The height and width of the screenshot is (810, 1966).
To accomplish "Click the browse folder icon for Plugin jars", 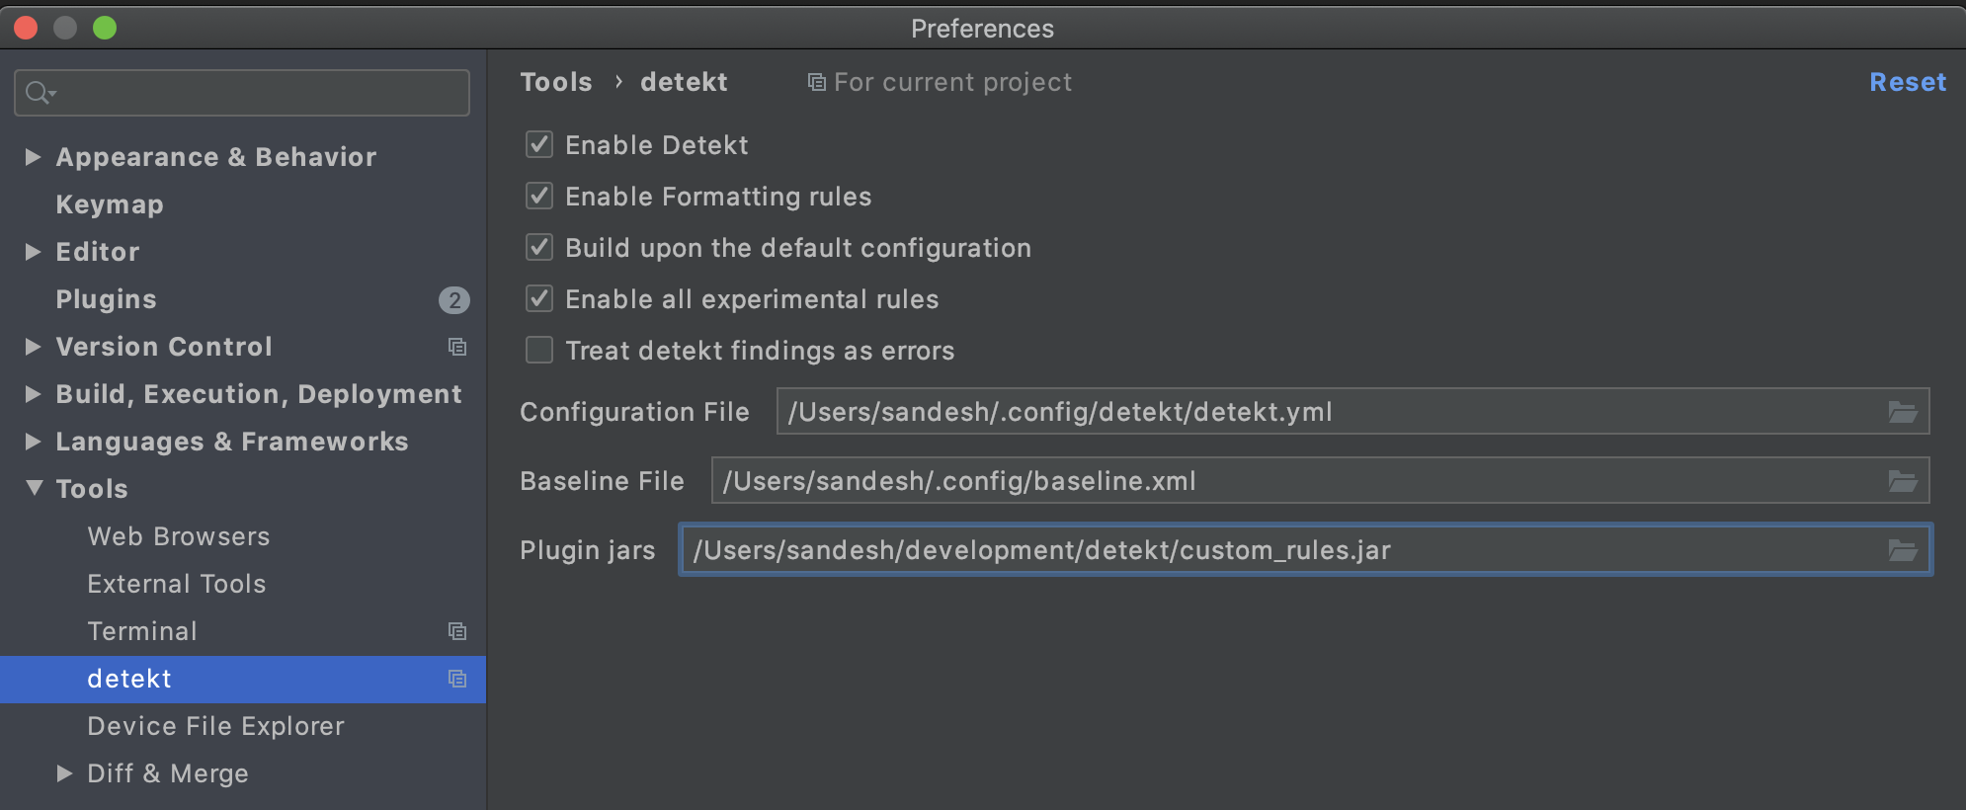I will click(1903, 550).
